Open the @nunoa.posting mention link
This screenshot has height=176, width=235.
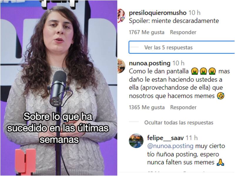click(x=170, y=146)
